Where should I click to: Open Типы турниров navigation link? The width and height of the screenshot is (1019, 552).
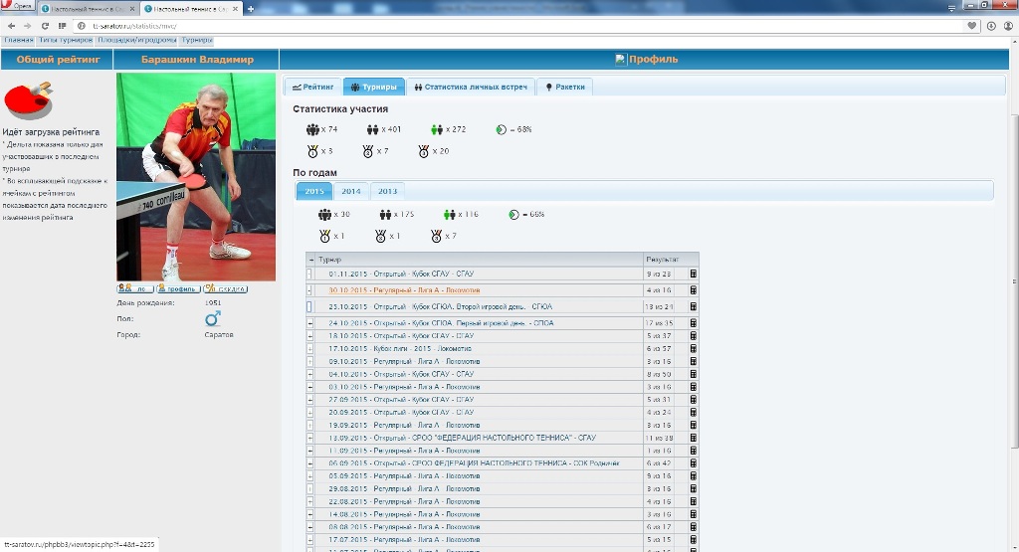(x=65, y=40)
